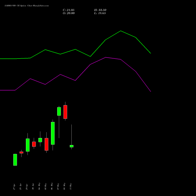The width and height of the screenshot is (196, 196).
Task: Click the chart title text at top left
Action: tap(27, 6)
